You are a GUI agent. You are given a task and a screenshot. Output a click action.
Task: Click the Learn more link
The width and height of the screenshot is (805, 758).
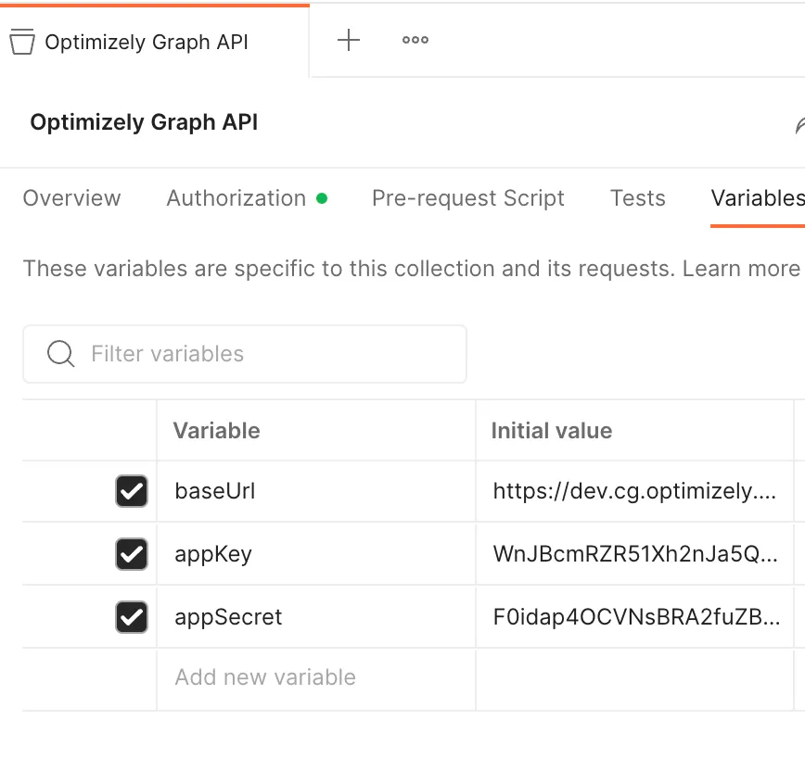click(x=741, y=268)
